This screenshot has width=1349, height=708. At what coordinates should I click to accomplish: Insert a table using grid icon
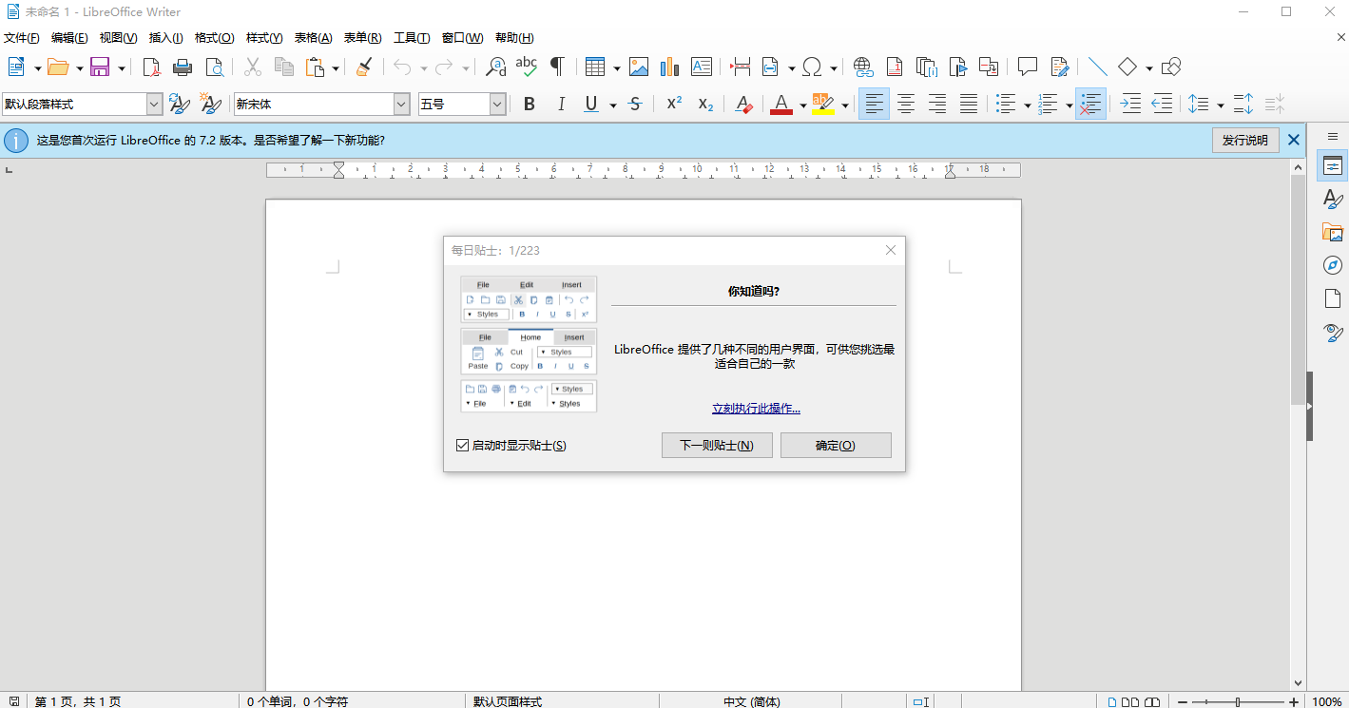coord(595,67)
